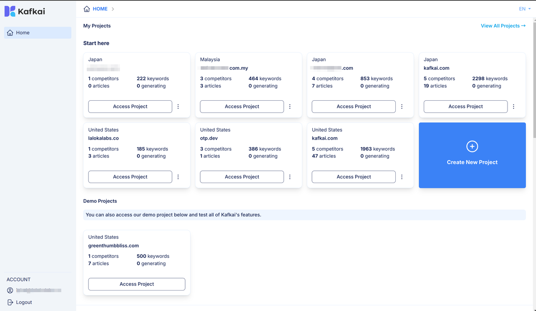
Task: Open Home in the sidebar
Action: click(38, 33)
